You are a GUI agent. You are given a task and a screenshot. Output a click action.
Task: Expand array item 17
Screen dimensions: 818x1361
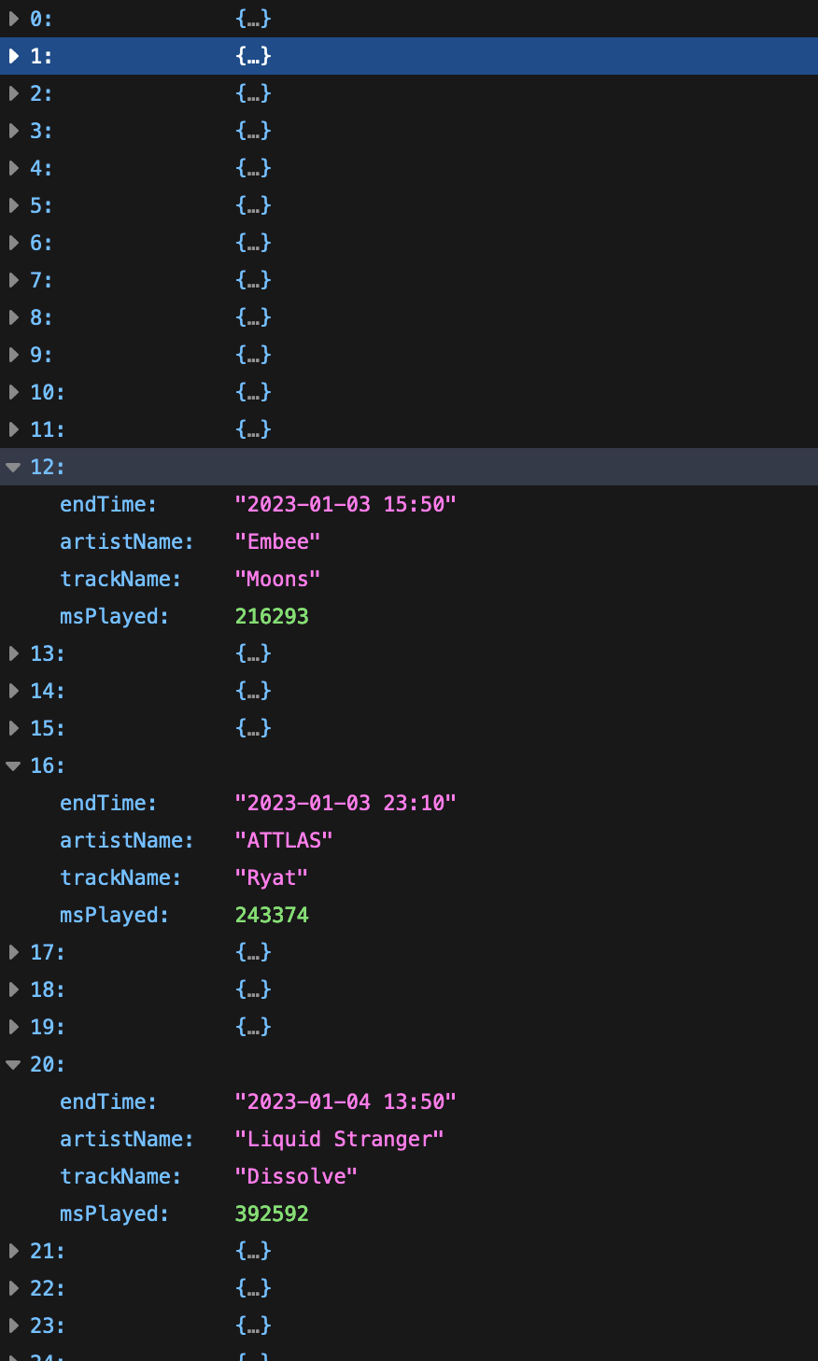coord(14,952)
